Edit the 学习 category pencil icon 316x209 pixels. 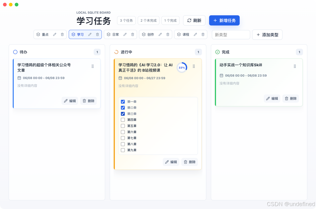tap(90, 35)
